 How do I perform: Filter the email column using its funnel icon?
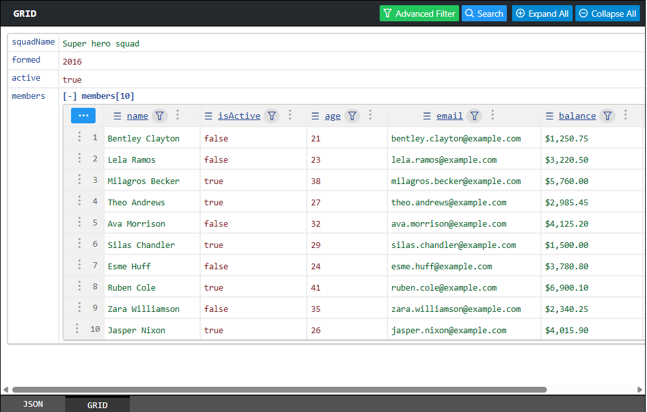[x=475, y=116]
